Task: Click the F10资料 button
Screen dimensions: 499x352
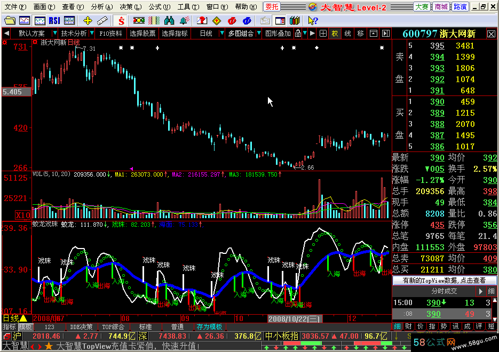Action: [110, 33]
